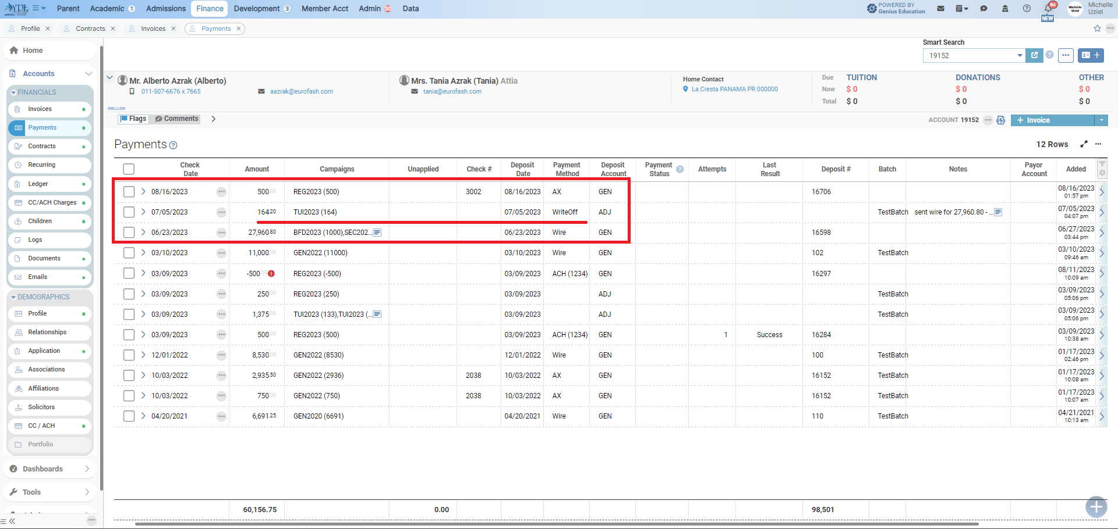Click the tania@eurofash.com email link
The image size is (1118, 529).
452,91
